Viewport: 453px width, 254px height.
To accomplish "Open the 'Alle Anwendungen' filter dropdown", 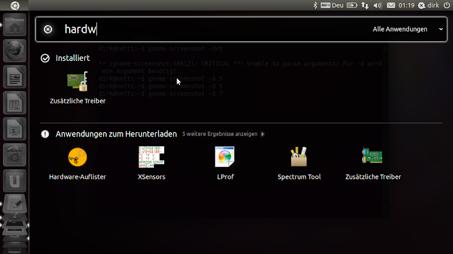I will [408, 29].
